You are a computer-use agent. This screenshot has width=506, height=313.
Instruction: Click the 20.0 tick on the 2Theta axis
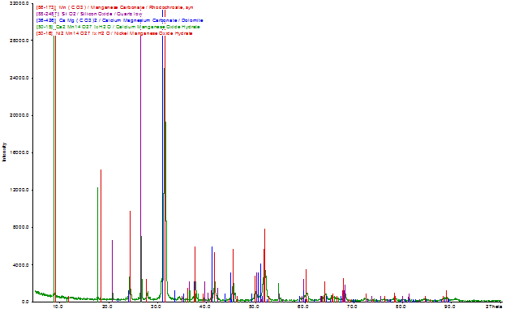pos(107,307)
